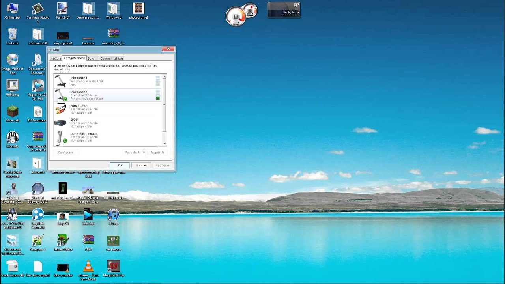Screen dimensions: 505x284
Task: Open Star Wars Battlefront II shortcut
Action: point(12,218)
